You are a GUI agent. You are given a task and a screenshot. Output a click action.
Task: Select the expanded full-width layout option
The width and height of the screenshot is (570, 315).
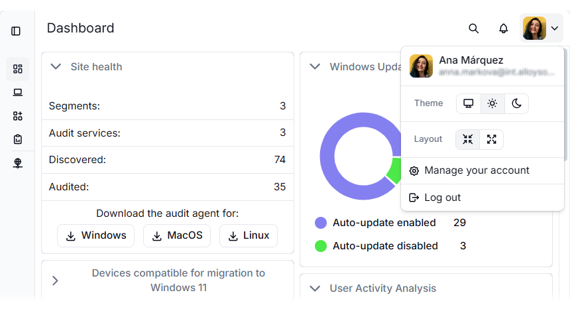point(491,139)
